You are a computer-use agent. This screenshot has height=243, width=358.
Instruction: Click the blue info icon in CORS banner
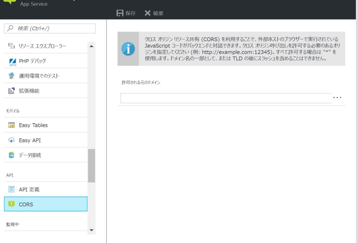click(x=128, y=49)
